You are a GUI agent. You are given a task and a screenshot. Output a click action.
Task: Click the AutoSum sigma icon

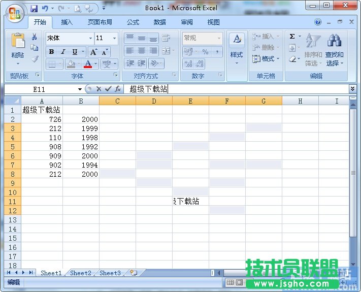click(292, 37)
